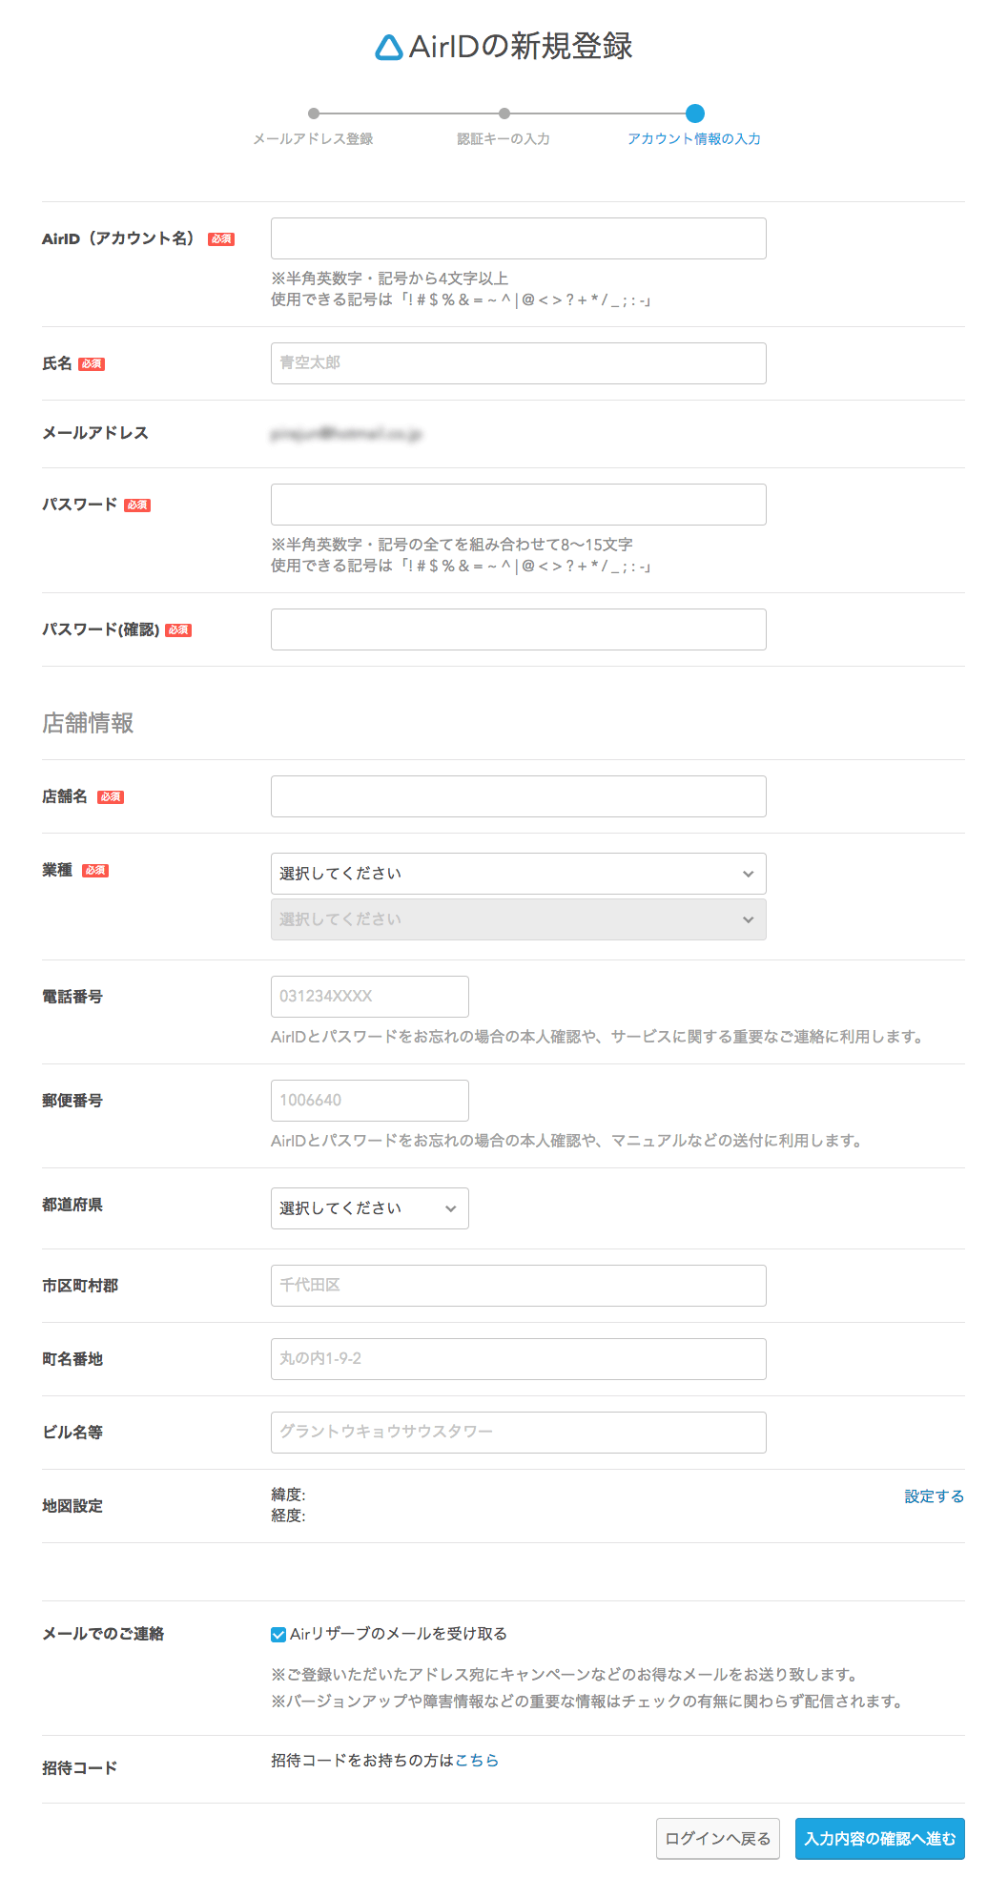This screenshot has height=1898, width=1008.
Task: Click the 設定する map settings link
Action: coord(934,1496)
